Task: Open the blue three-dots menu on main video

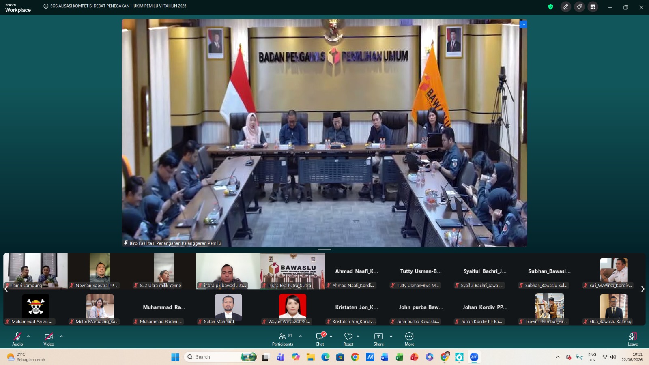Action: click(x=523, y=24)
